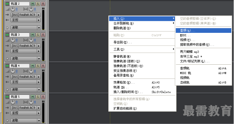Image resolution: width=234 pixels, height=124 pixels.
Task: Insert the recent file 两只蝴蝶.mp3
Action: (203, 52)
